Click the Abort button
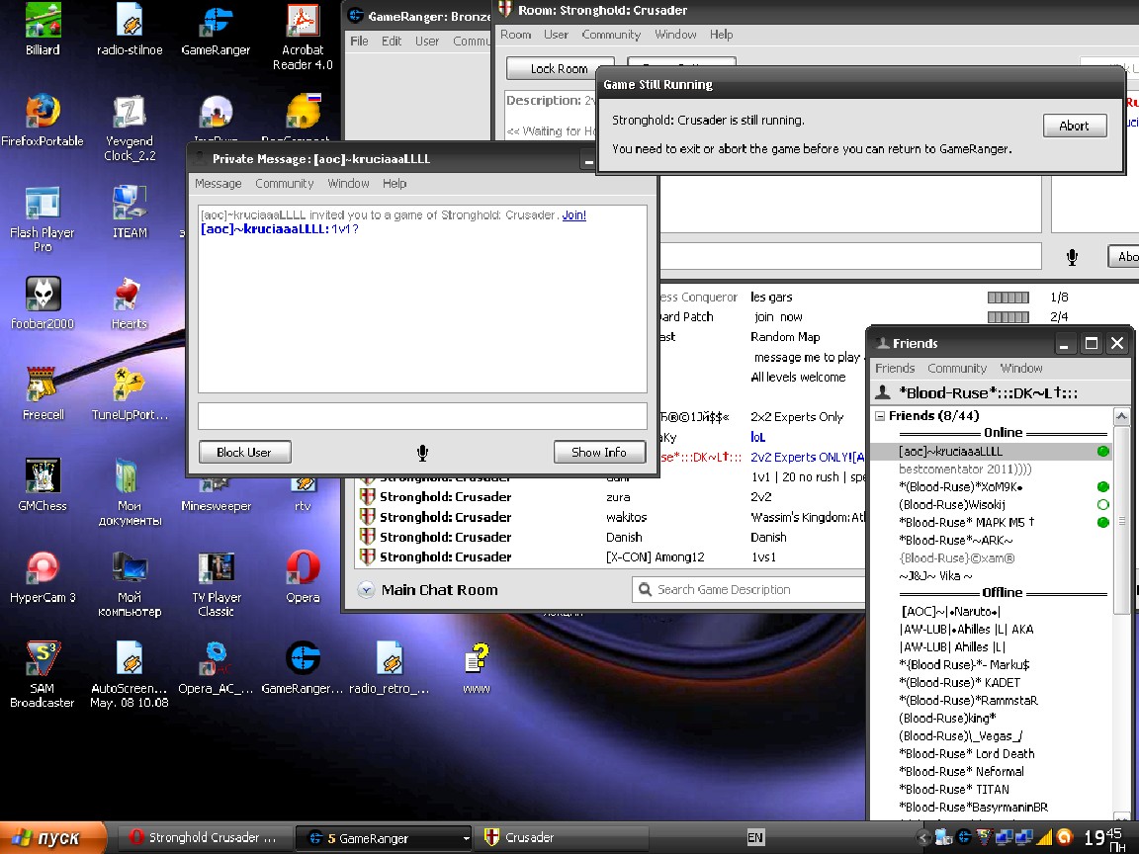 click(x=1074, y=126)
